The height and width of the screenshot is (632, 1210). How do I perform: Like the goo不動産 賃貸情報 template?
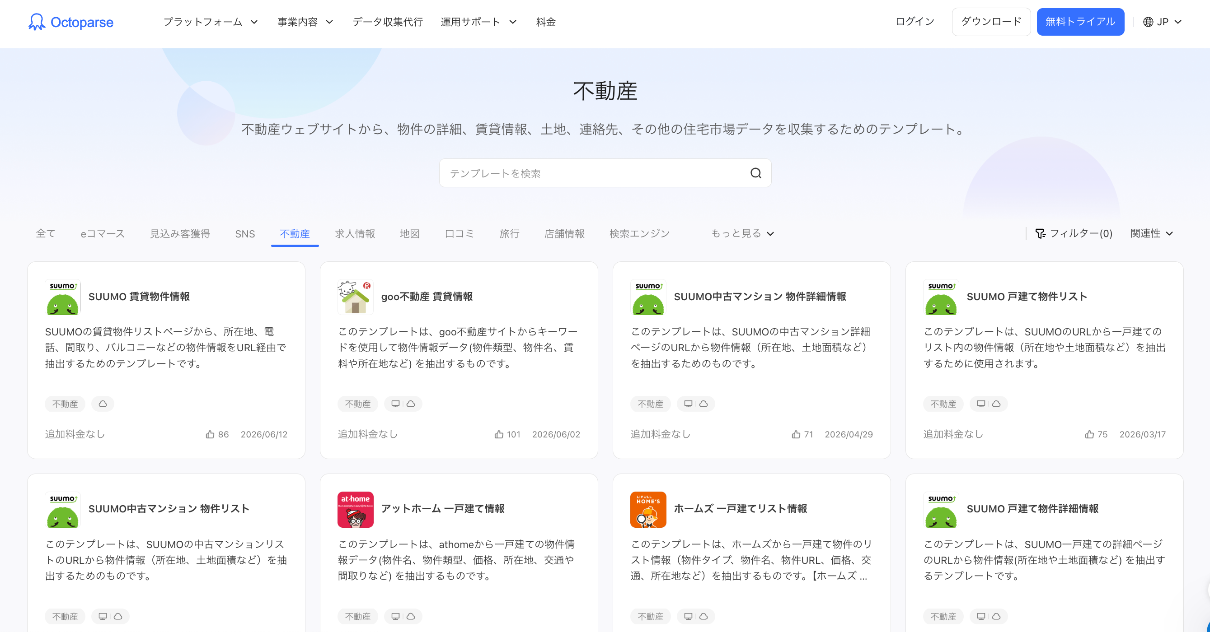coord(499,434)
